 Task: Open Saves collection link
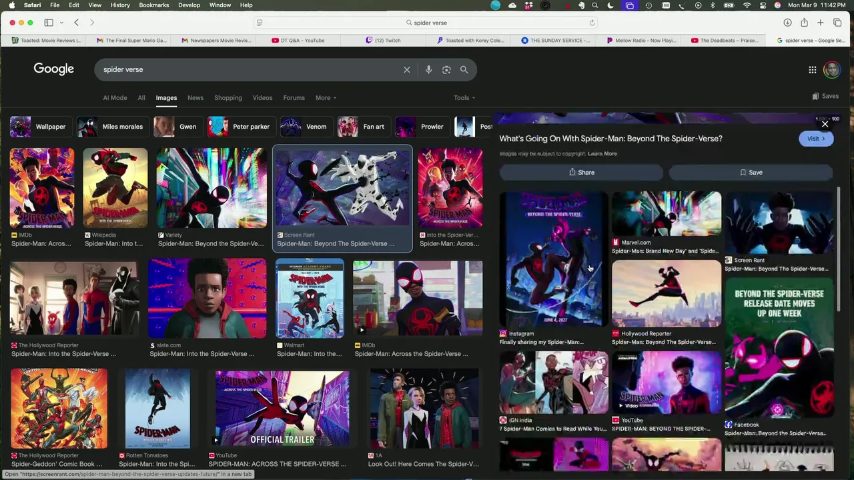(x=825, y=96)
